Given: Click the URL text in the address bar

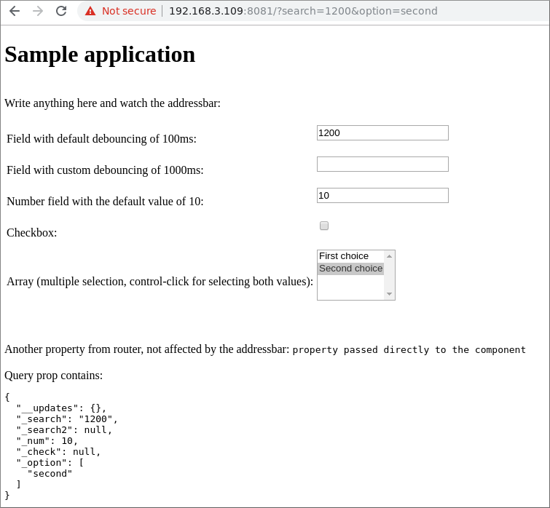Looking at the screenshot, I should [x=303, y=11].
